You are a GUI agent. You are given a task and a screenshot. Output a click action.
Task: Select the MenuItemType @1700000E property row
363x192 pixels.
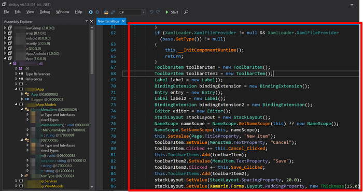pos(63,130)
